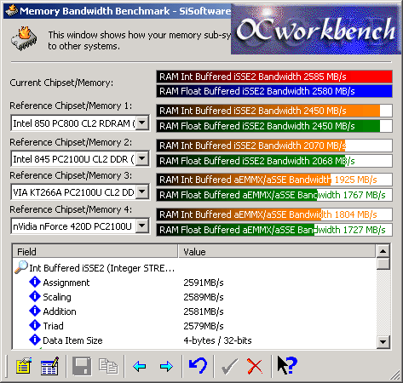
Task: Click the title bar application icon
Action: [11, 11]
